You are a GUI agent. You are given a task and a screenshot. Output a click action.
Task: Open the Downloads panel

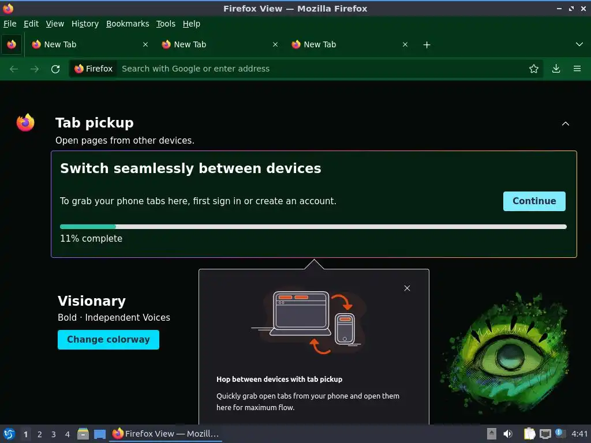coord(556,69)
